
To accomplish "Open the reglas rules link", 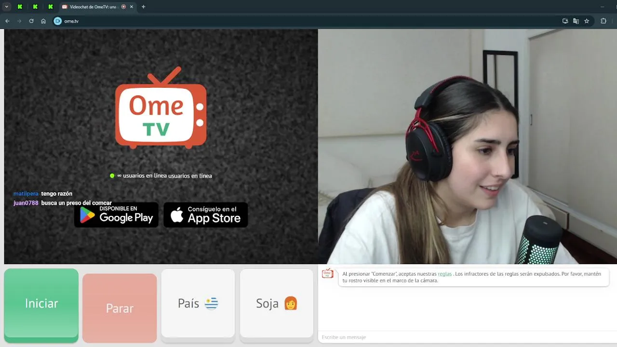I will point(445,274).
